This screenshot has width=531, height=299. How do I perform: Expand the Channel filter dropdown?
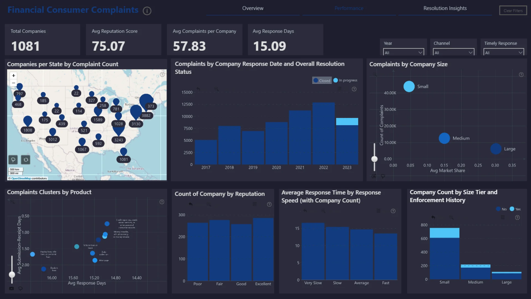[453, 52]
